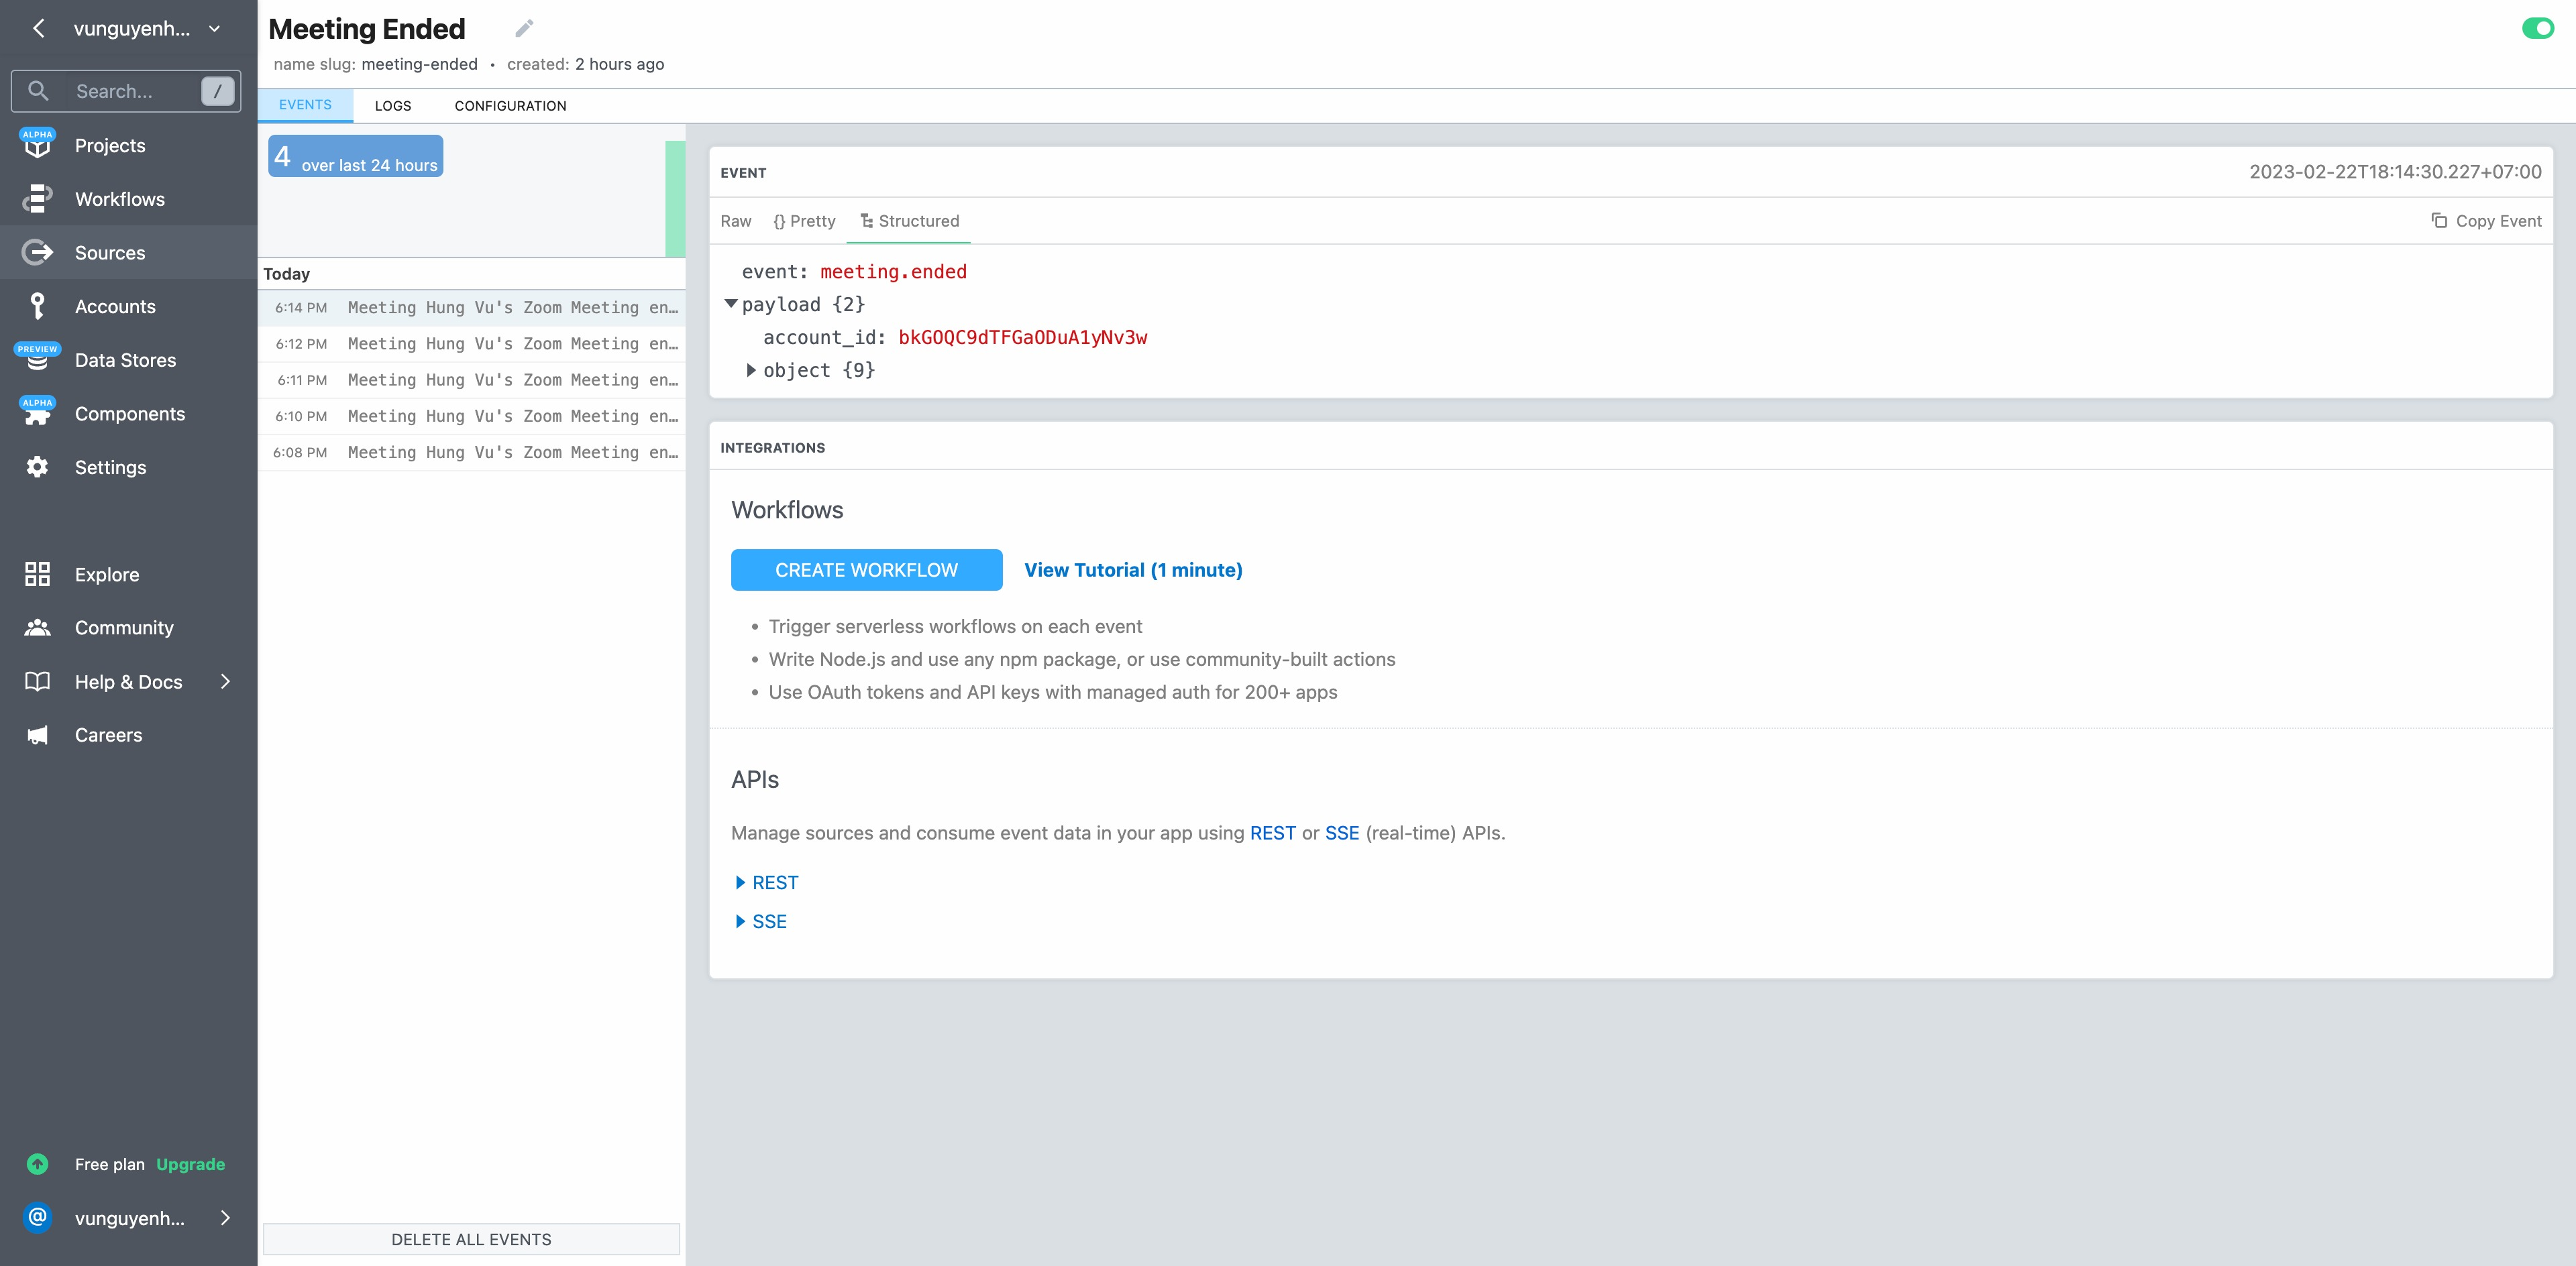Image resolution: width=2576 pixels, height=1266 pixels.
Task: Select the Workflows sidebar icon
Action: point(37,198)
